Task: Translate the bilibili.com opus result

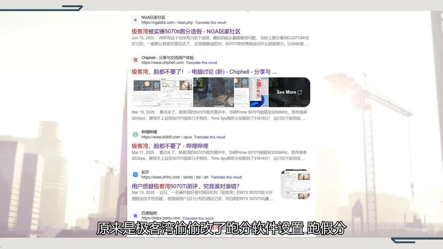Action: [x=210, y=137]
